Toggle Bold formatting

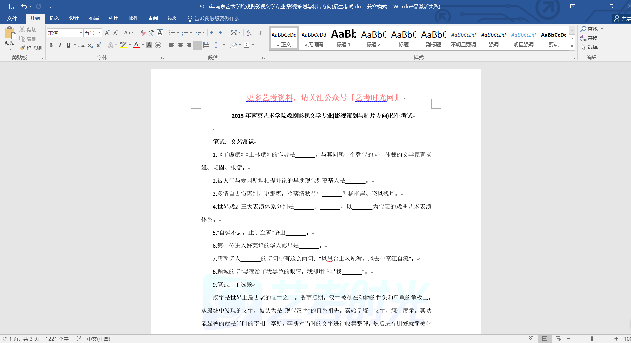(51, 45)
